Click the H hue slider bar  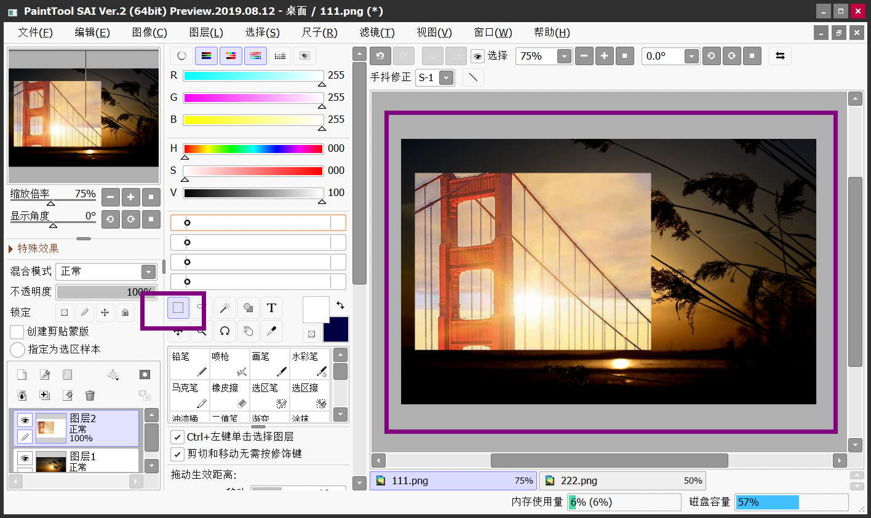(x=253, y=149)
